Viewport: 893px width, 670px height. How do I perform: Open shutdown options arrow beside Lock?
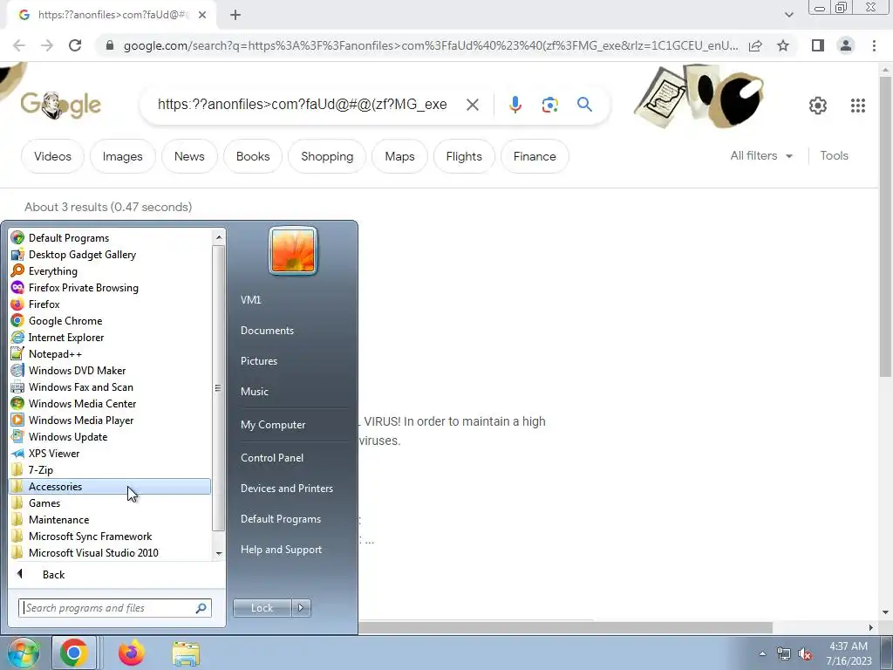[x=301, y=608]
